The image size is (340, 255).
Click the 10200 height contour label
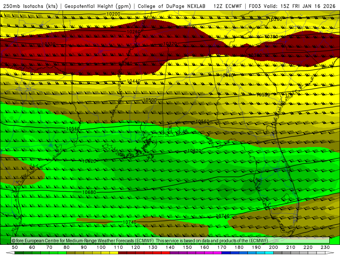pyautogui.click(x=113, y=14)
